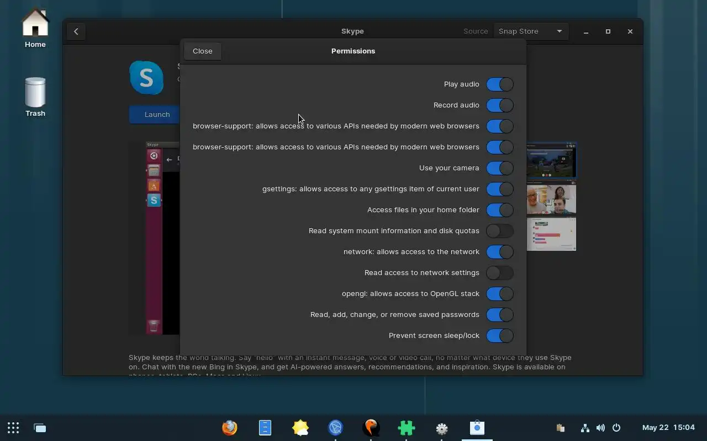Click the taskbar clock May 22 15:04

coord(668,428)
